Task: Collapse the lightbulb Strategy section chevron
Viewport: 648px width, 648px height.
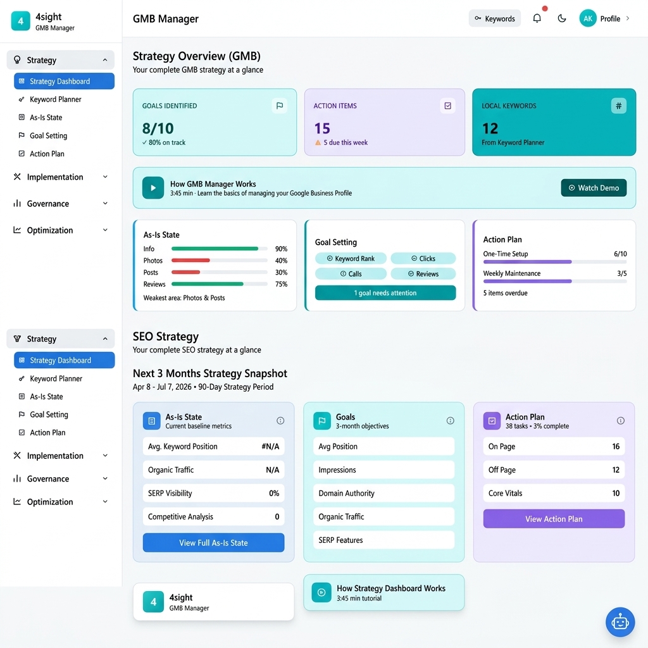Action: 105,60
